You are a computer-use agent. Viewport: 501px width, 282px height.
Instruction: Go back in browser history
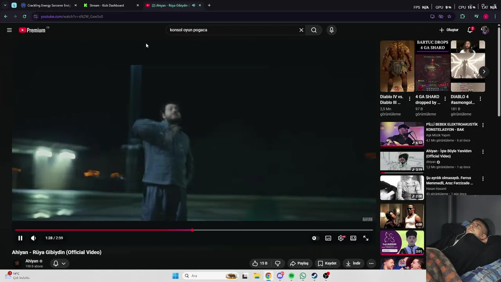point(6,16)
